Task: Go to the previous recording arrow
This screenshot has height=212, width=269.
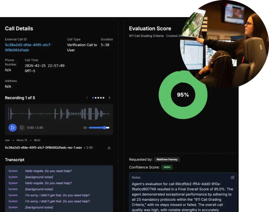Action: click(87, 98)
